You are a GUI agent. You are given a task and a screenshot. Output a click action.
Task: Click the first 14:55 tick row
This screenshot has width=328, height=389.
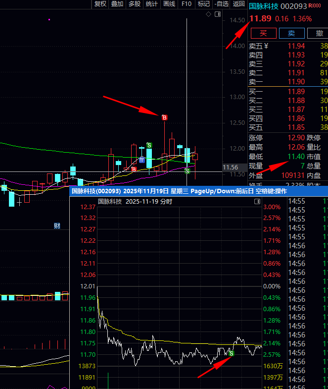[308, 201]
